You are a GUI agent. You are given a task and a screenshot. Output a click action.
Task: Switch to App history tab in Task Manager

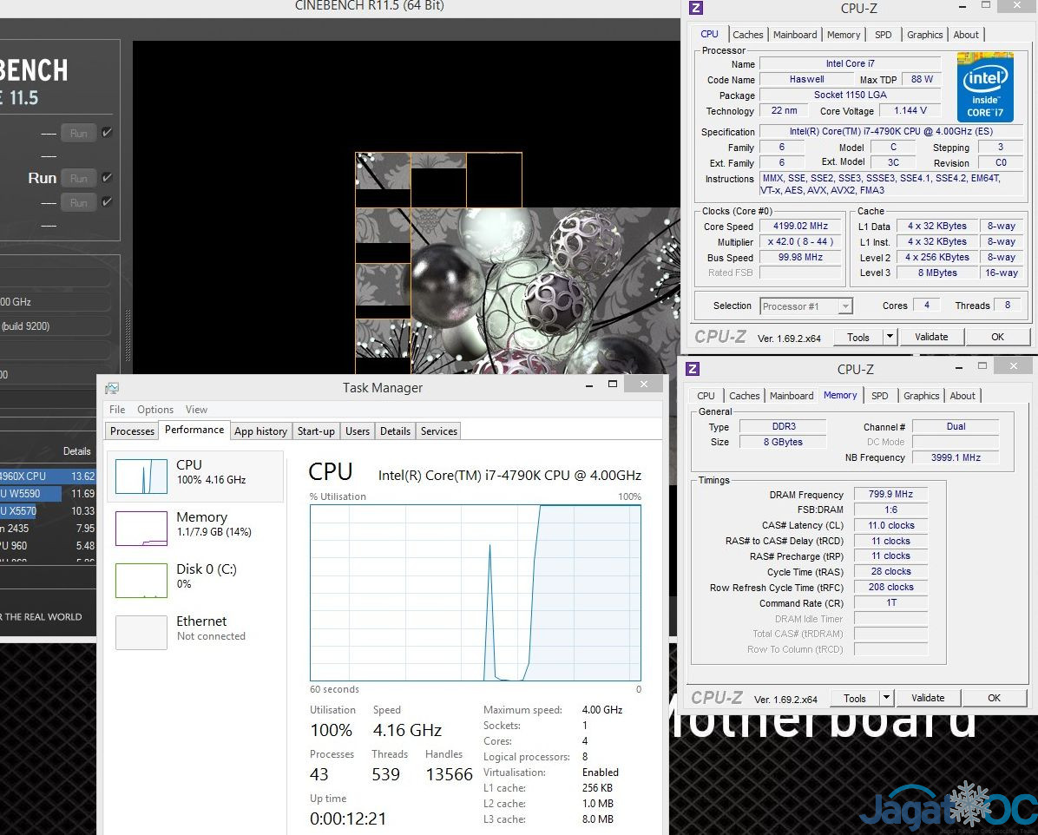pyautogui.click(x=260, y=431)
